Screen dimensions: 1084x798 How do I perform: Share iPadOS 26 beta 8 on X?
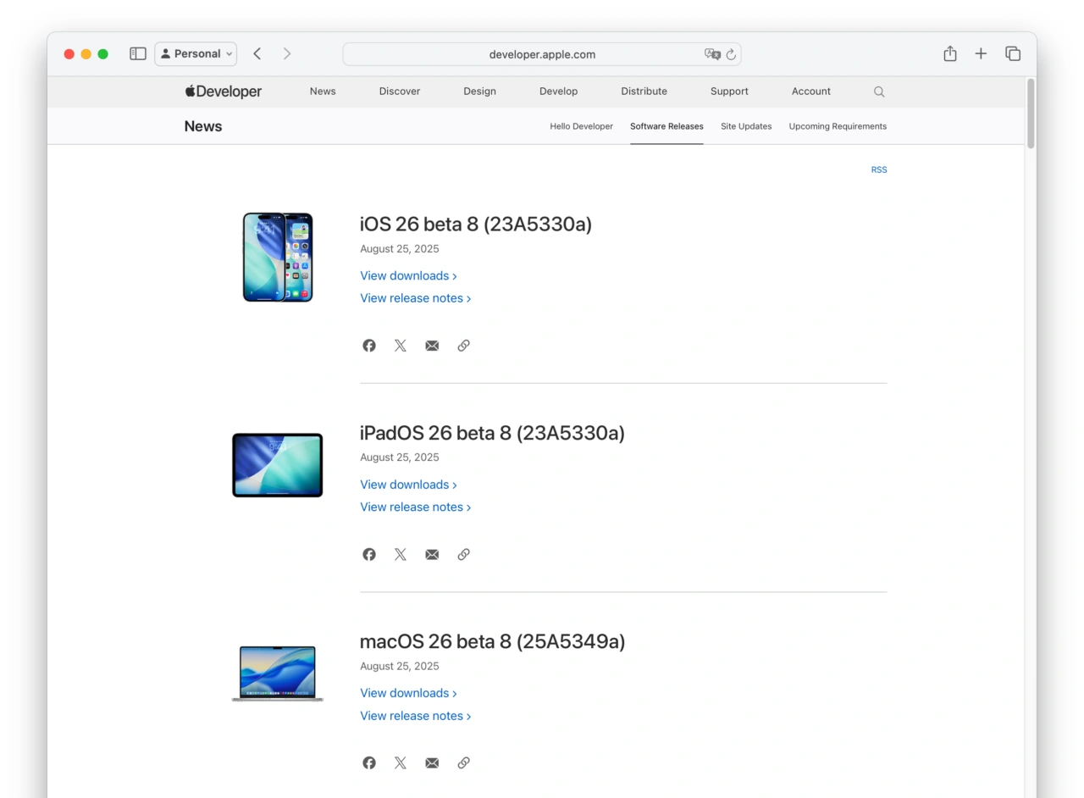click(x=400, y=554)
